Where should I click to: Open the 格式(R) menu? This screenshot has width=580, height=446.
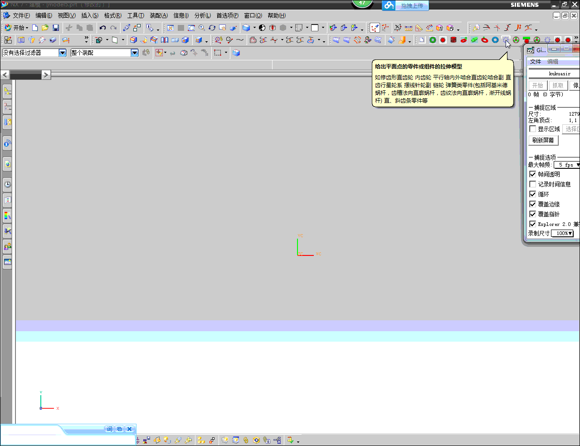[113, 15]
